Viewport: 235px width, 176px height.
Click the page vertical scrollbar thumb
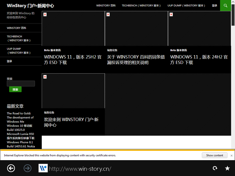coord(233,15)
